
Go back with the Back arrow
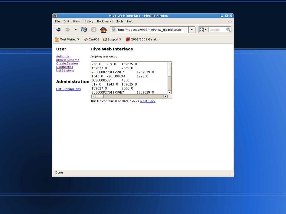58,29
